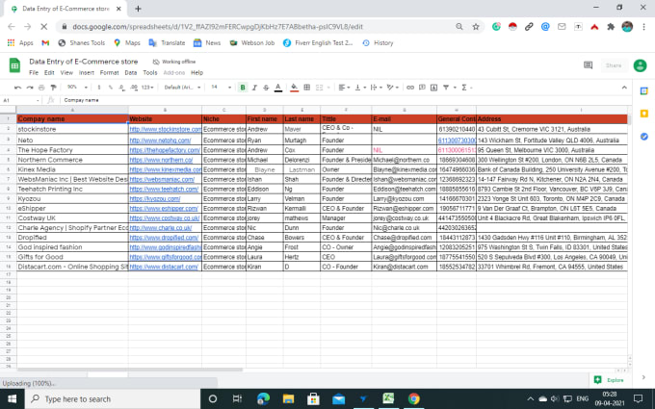Open comment history icon
This screenshot has width=655, height=409.
[589, 65]
